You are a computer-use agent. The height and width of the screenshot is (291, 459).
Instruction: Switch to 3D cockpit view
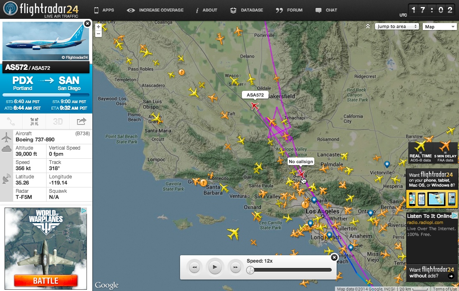[58, 121]
